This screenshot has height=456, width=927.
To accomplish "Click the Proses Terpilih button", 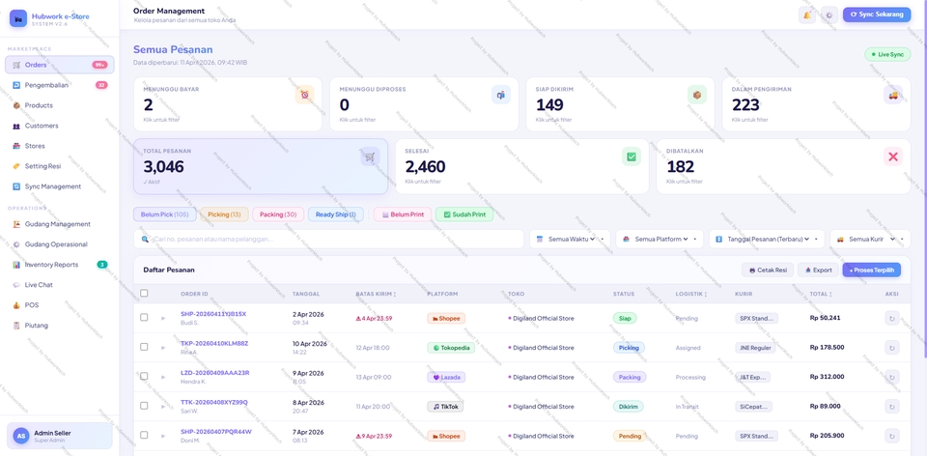I will point(871,270).
